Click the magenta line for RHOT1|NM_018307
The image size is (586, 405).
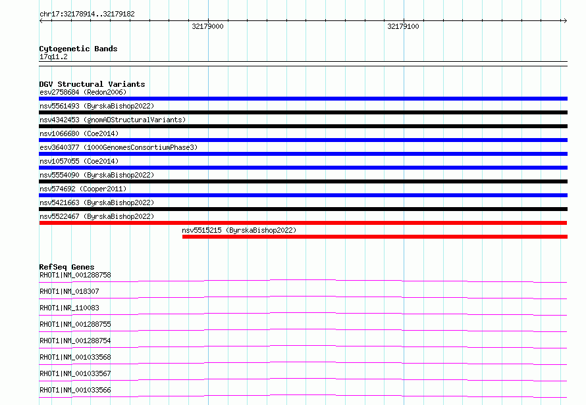click(303, 297)
